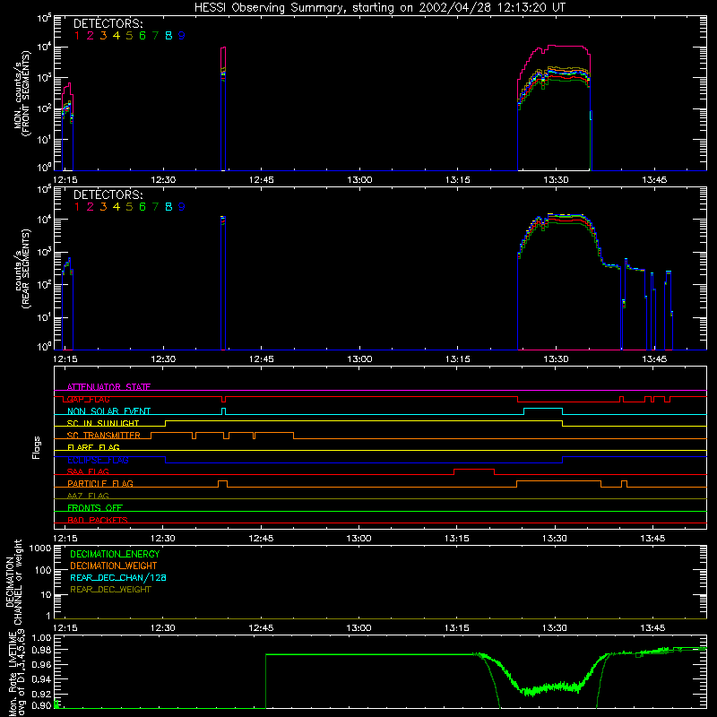Select DETECTORS: label in front segments panel

pos(108,23)
